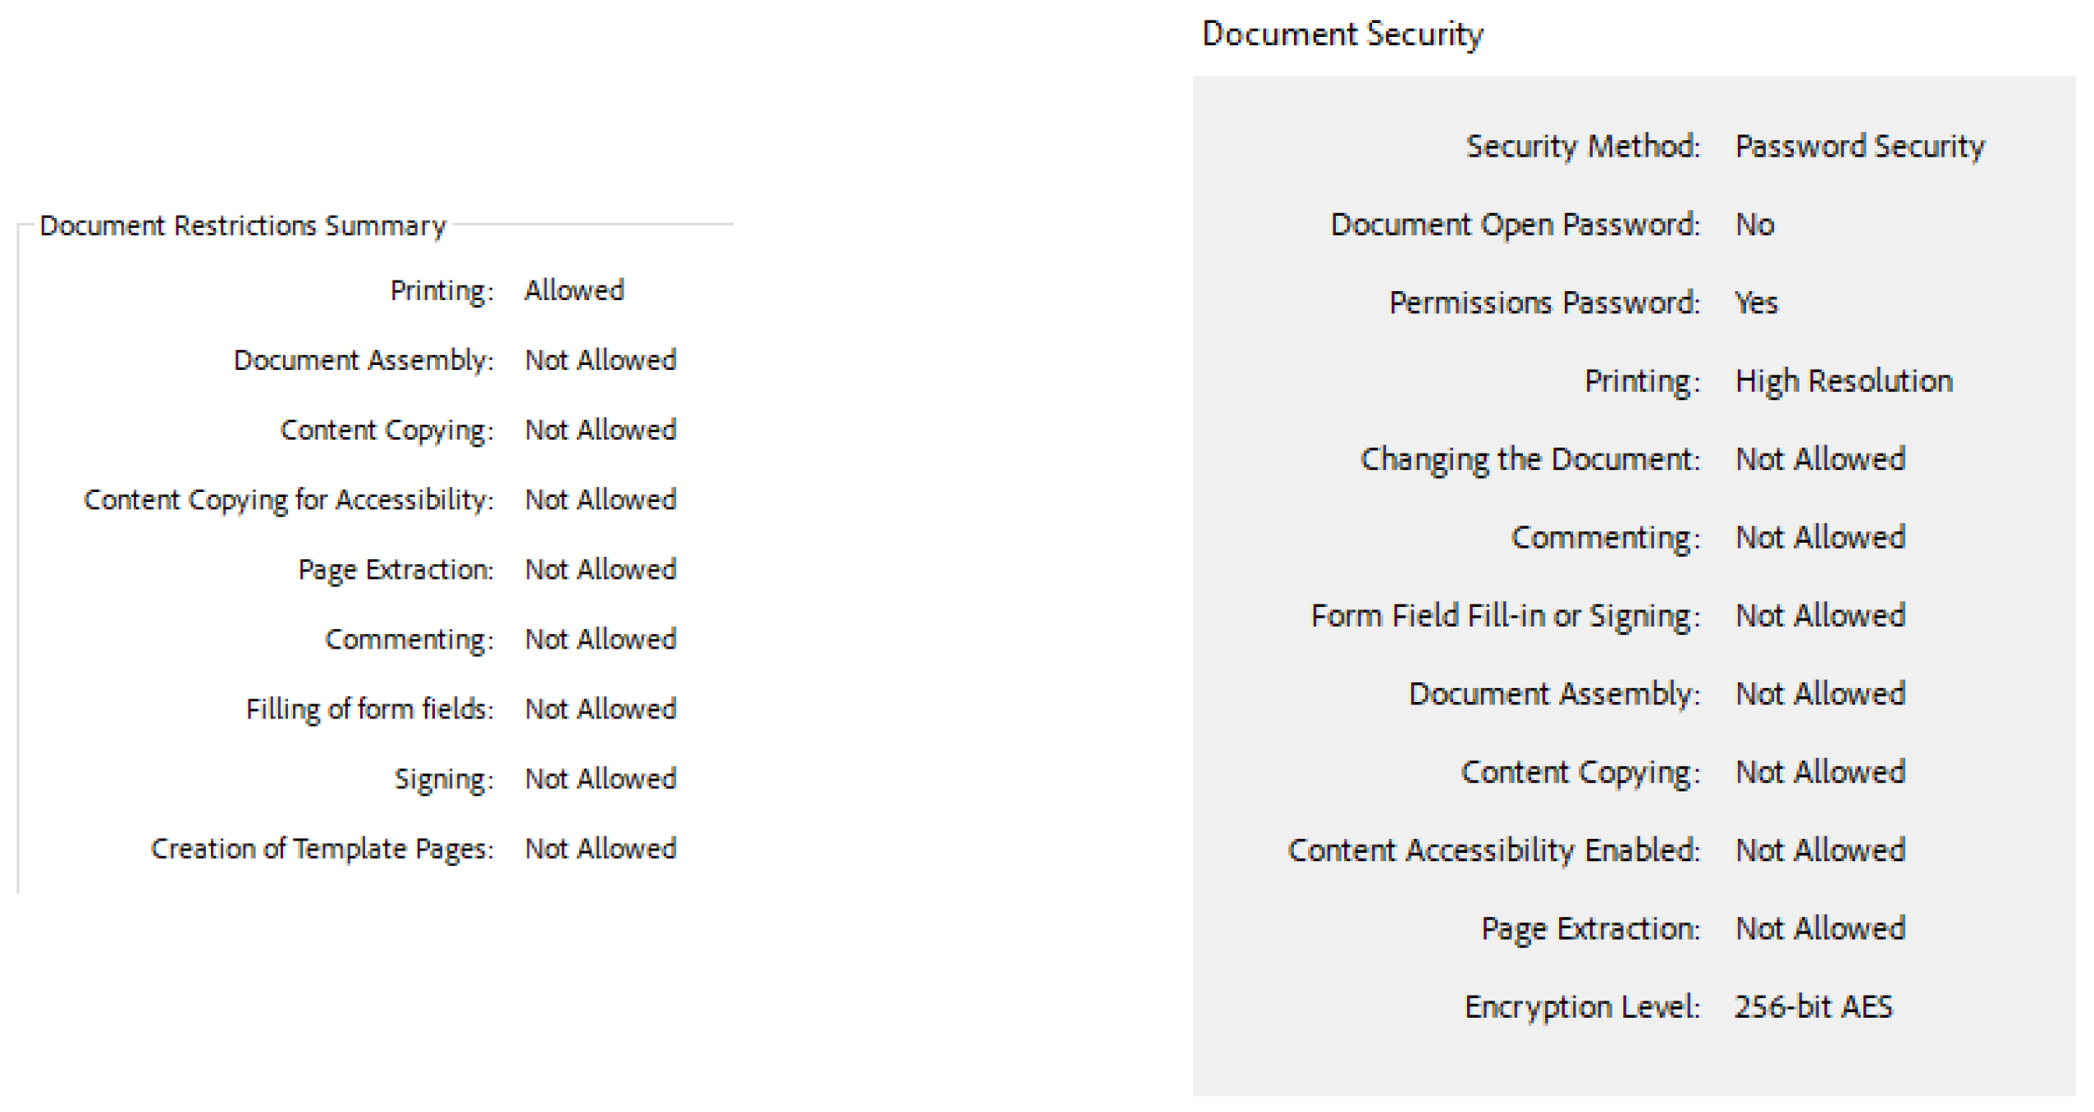Image resolution: width=2094 pixels, height=1112 pixels.
Task: Click the High Resolution printing value
Action: coord(1844,381)
